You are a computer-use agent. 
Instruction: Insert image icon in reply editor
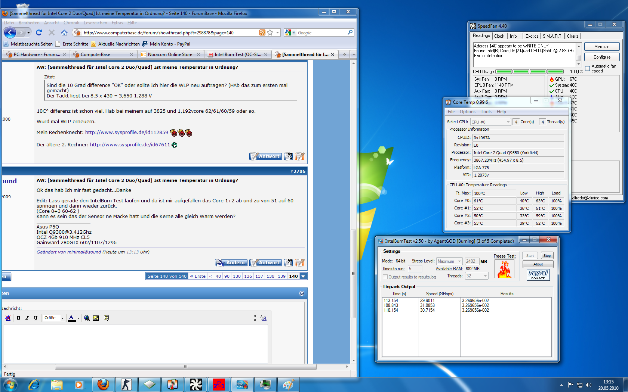click(x=96, y=318)
